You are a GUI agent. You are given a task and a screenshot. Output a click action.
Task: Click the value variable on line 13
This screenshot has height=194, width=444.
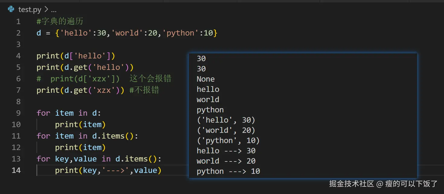point(85,159)
